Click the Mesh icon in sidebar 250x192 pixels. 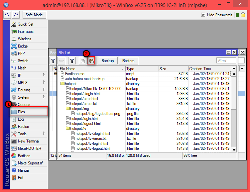(14, 68)
